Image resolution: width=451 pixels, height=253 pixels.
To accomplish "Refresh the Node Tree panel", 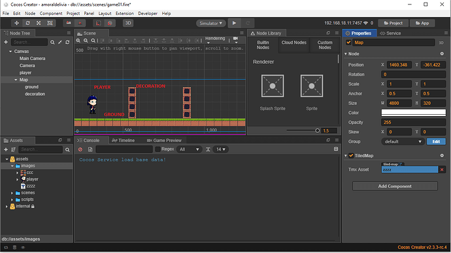I will pyautogui.click(x=67, y=42).
